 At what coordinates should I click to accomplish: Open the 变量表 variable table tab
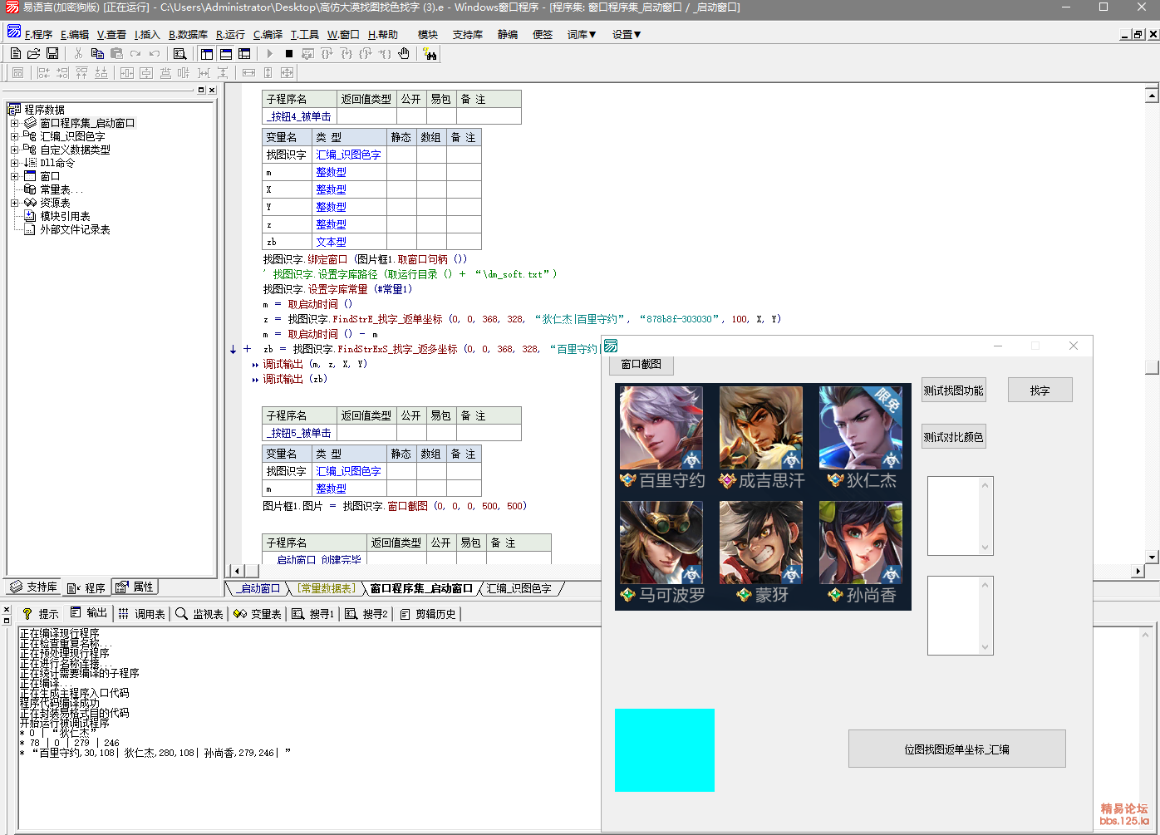click(x=258, y=613)
